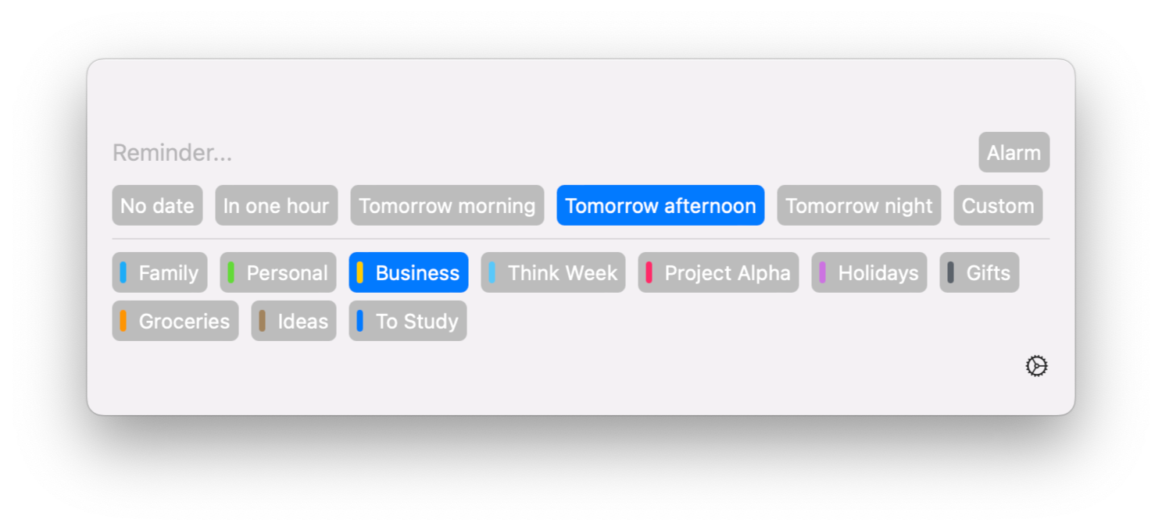Choose the Personal list

[278, 273]
